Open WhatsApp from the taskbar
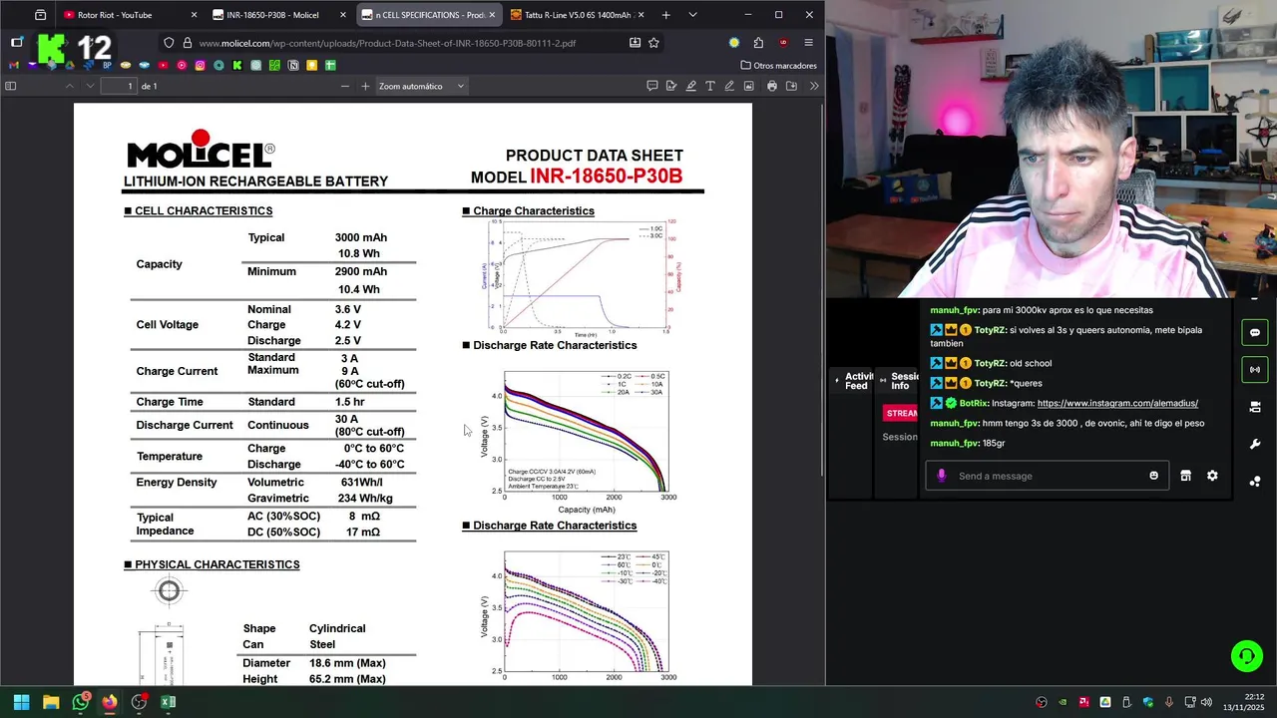The height and width of the screenshot is (718, 1277). [x=80, y=702]
